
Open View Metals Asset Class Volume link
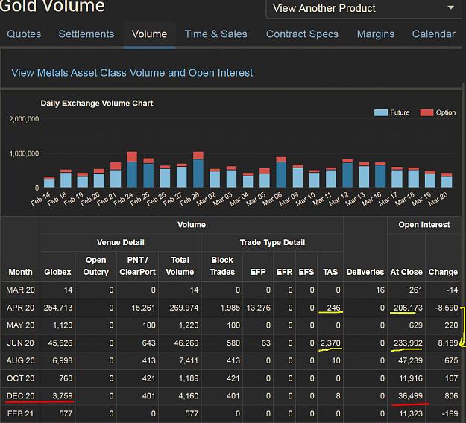[x=132, y=73]
